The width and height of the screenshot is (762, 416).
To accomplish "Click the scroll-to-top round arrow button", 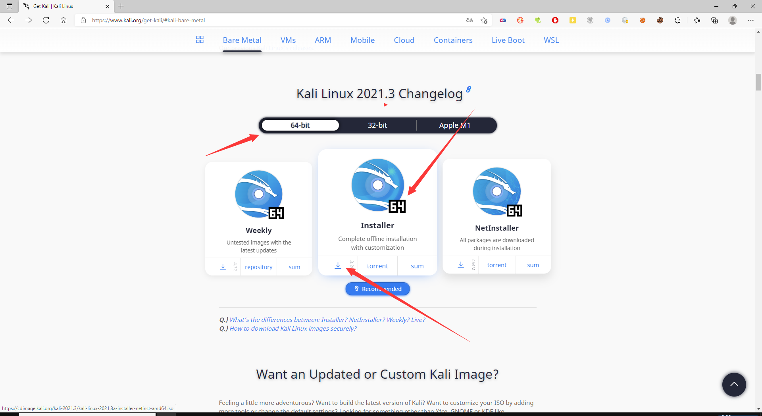I will click(x=734, y=384).
